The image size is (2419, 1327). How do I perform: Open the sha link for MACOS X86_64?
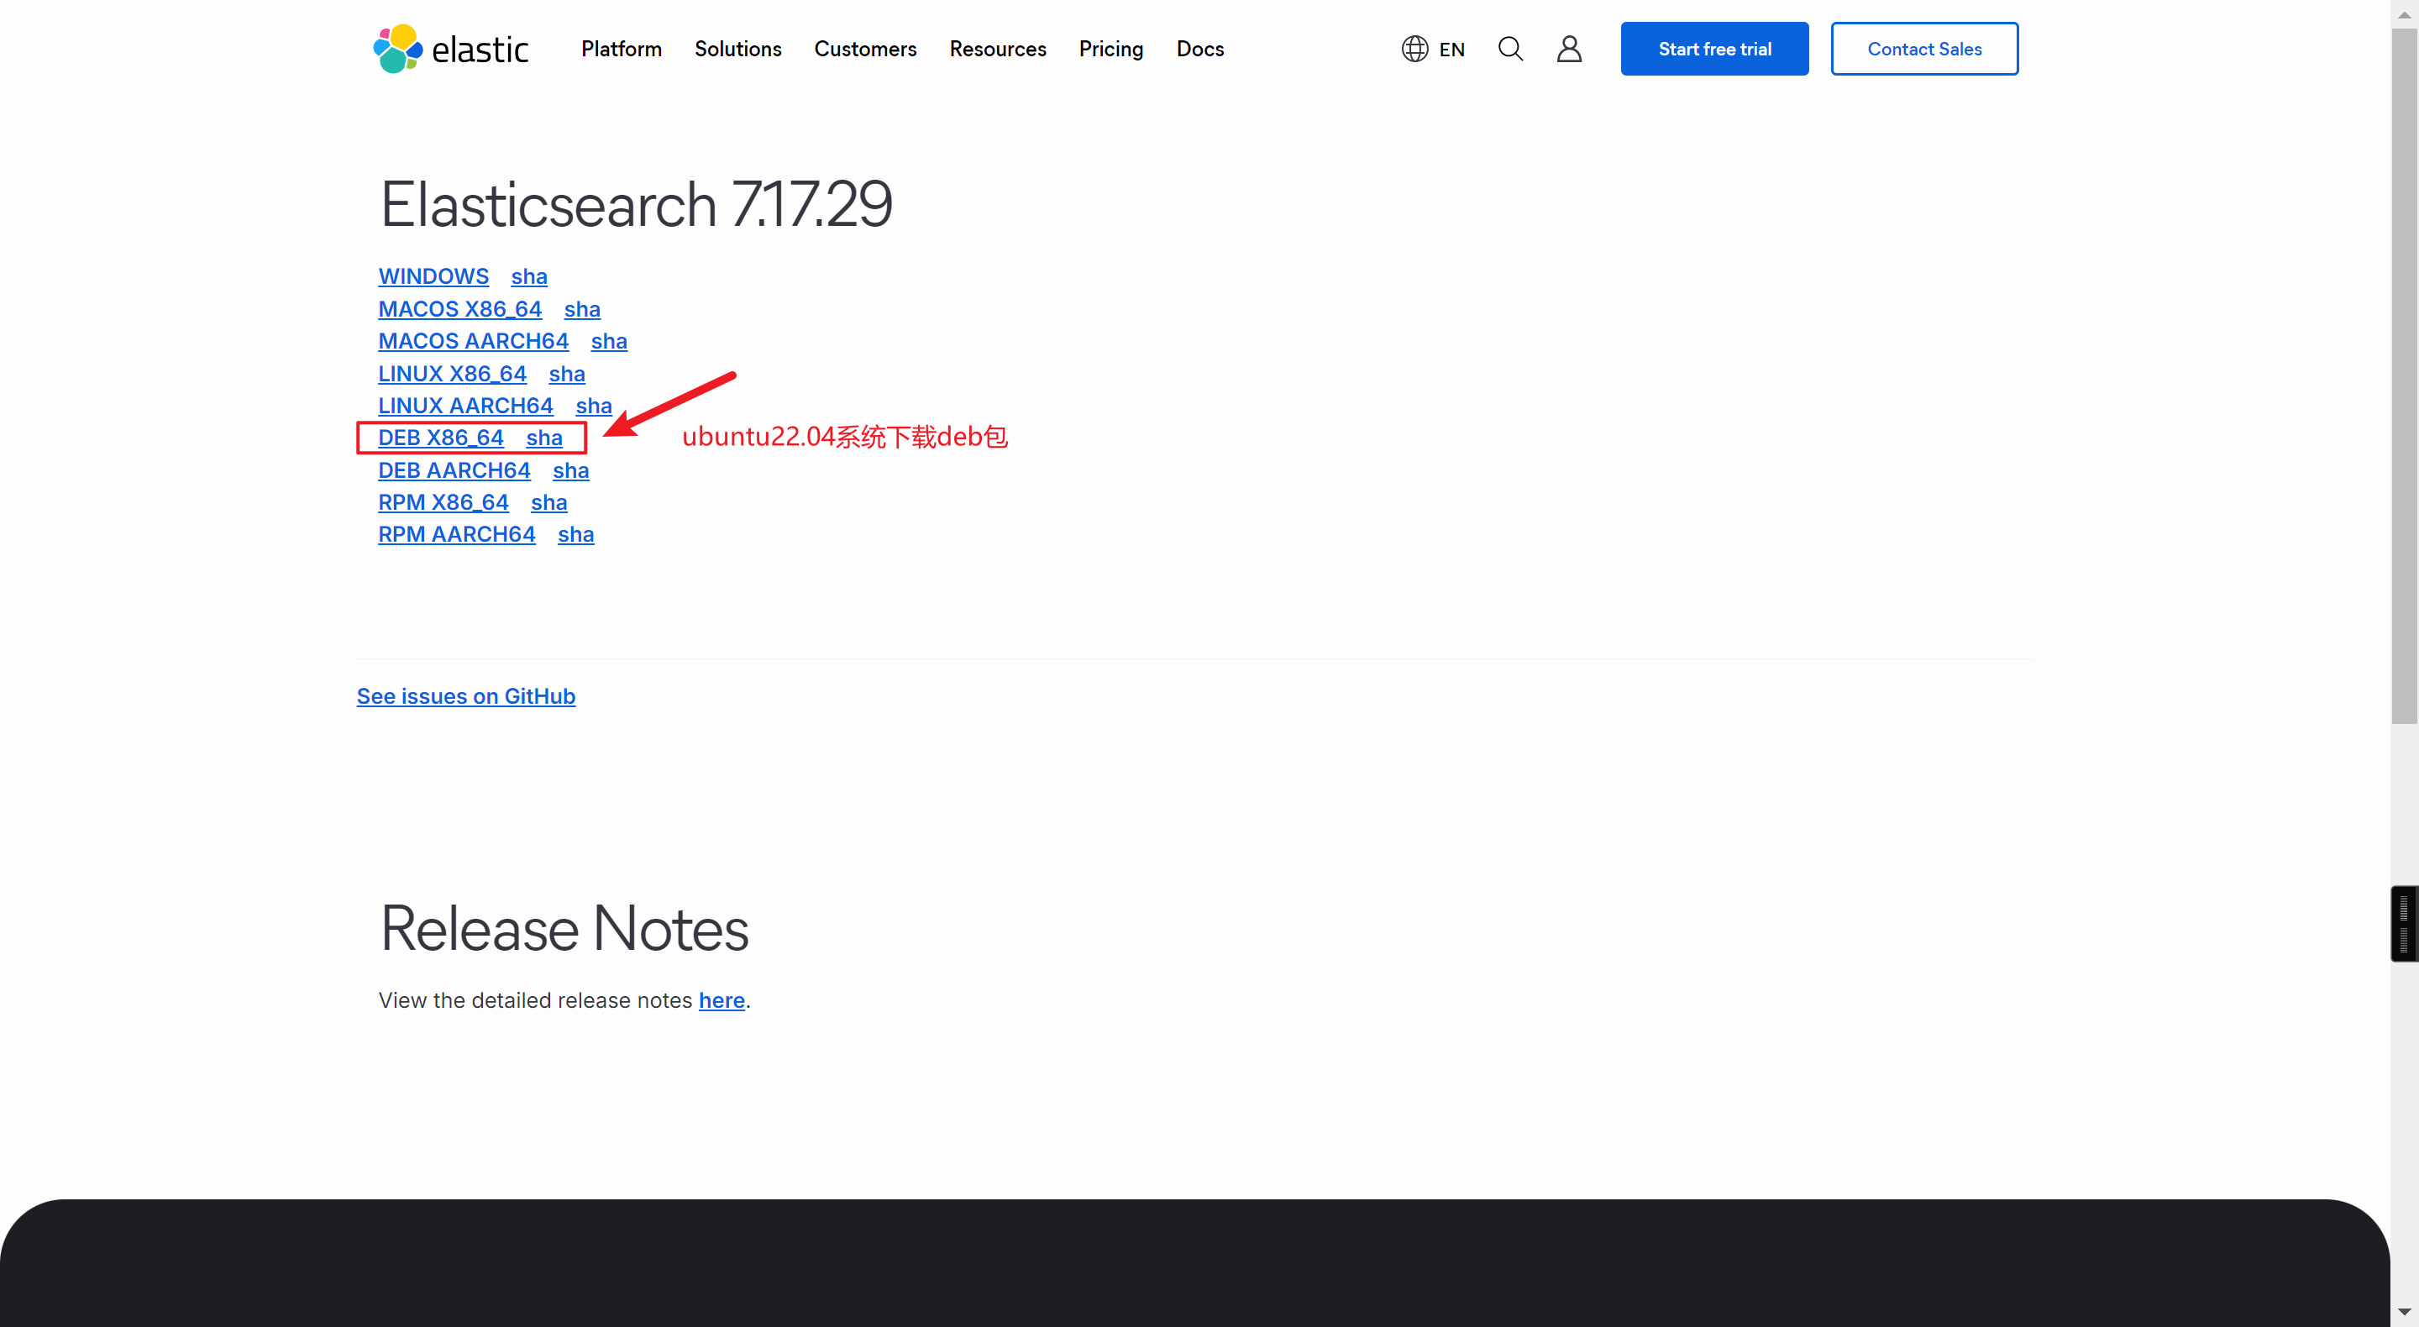click(x=582, y=309)
